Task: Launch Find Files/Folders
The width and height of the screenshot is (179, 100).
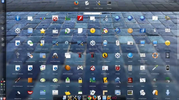Action: (55, 55)
